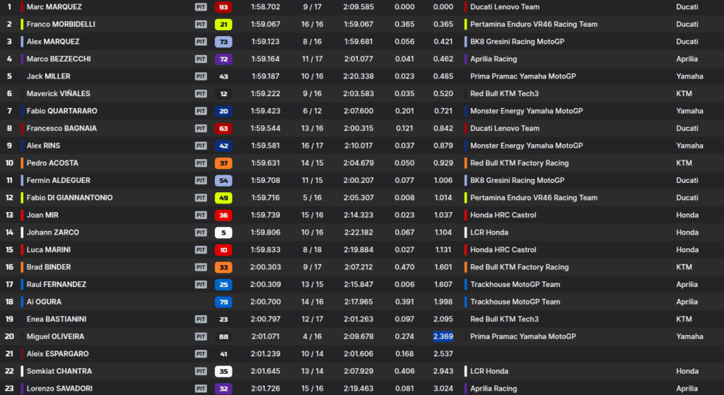724x395 pixels.
Task: Select rider name Pedro ACOSTA
Action: [52, 163]
